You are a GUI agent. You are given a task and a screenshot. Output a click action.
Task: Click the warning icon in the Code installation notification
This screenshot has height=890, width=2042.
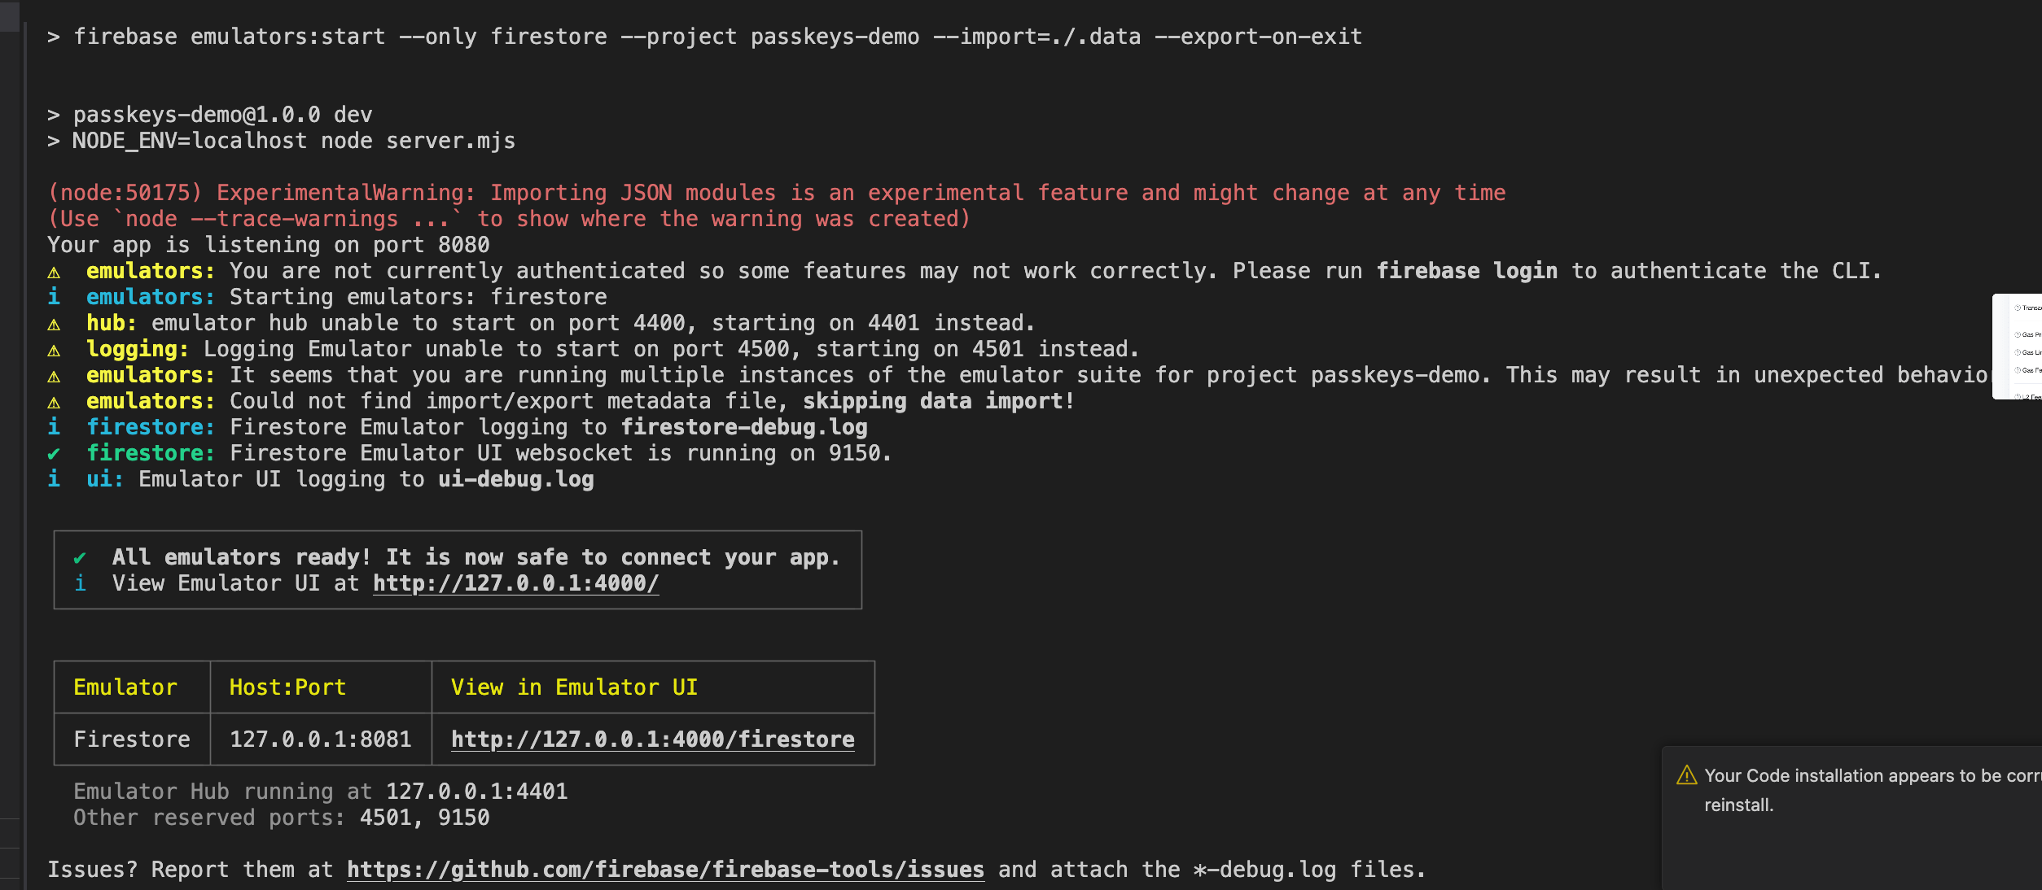point(1687,775)
